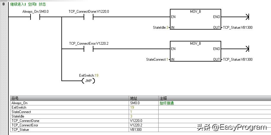Image resolution: width=271 pixels, height=135 pixels.
Task: Select the ExitSwitch symbol cell
Action: 69,107
